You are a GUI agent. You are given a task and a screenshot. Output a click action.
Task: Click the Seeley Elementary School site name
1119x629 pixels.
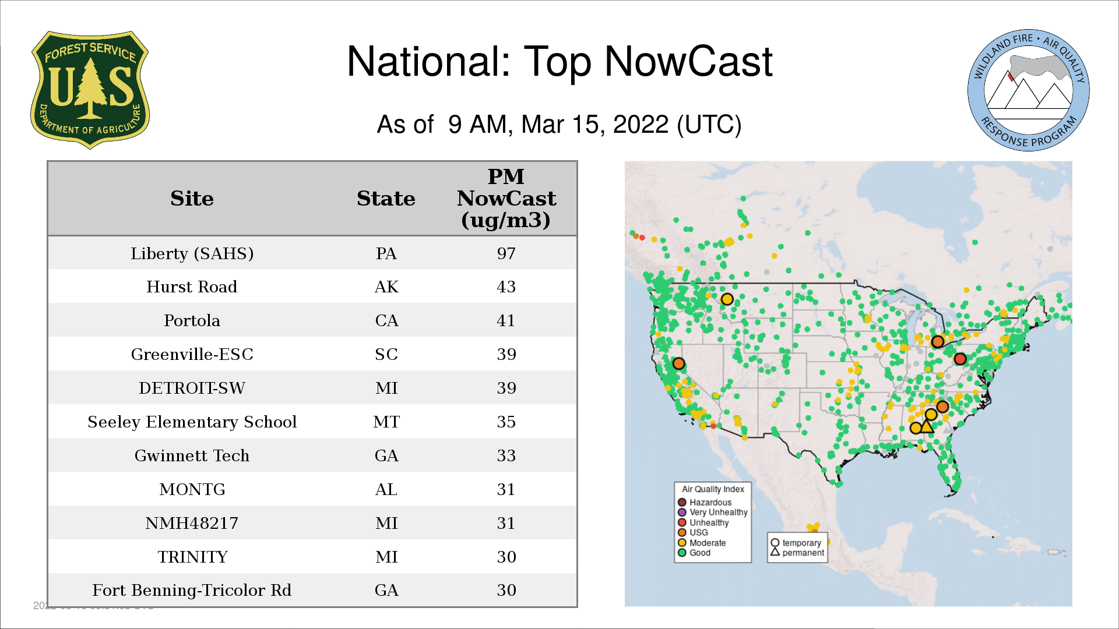click(192, 422)
